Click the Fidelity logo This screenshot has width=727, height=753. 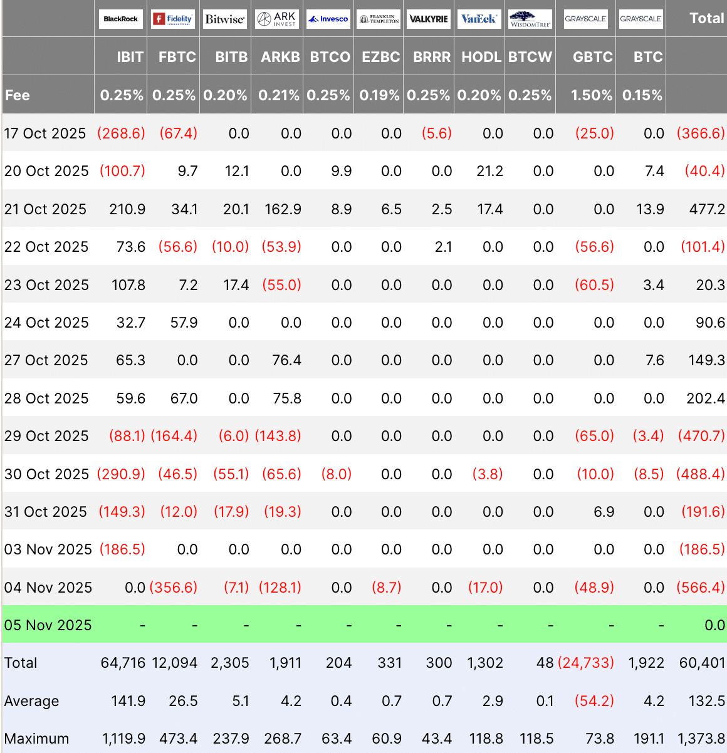pyautogui.click(x=173, y=19)
